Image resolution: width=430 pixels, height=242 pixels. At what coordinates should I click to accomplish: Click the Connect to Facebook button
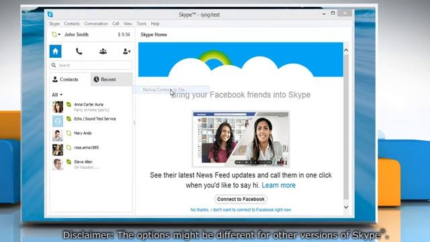(x=241, y=199)
